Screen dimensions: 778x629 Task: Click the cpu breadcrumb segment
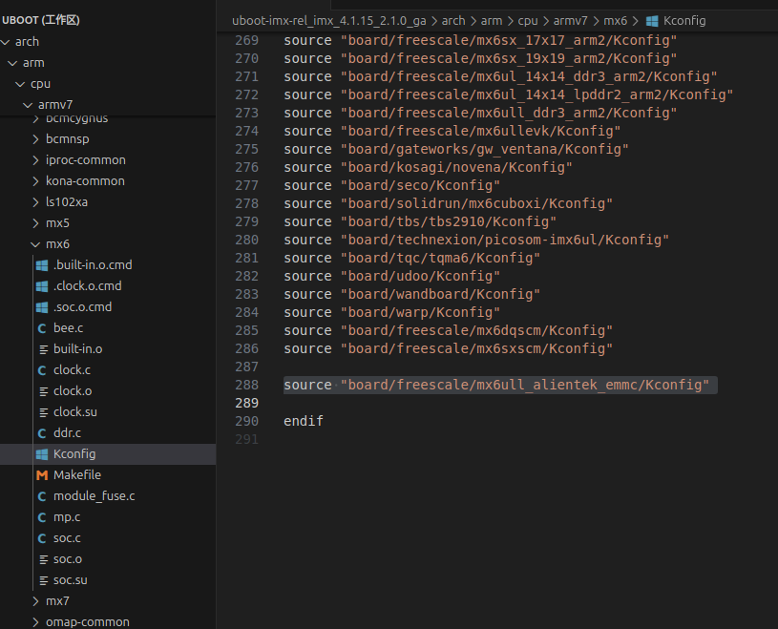[x=528, y=21]
